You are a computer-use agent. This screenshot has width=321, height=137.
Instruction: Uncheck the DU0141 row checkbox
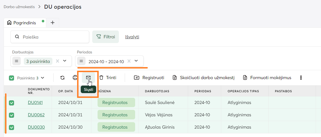pyautogui.click(x=11, y=103)
